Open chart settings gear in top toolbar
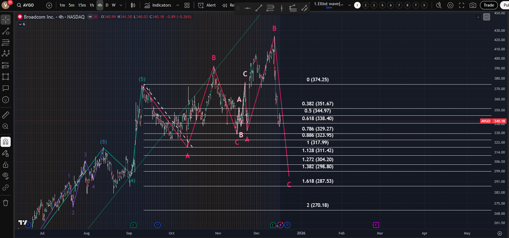 coord(450,5)
